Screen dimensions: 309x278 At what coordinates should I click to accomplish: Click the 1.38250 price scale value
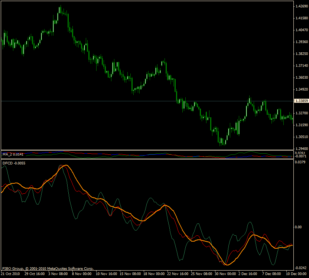click(x=302, y=54)
